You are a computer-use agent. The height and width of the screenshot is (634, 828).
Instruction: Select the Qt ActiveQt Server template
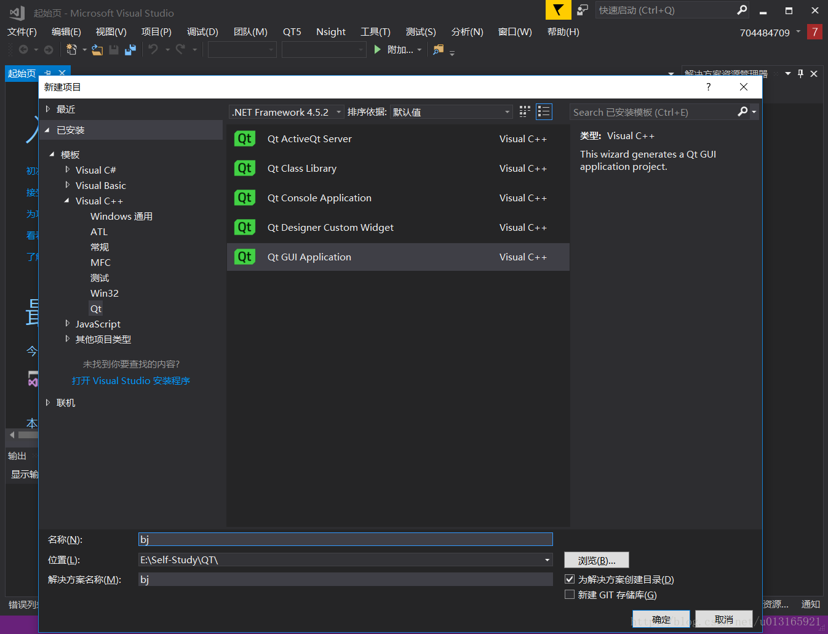coord(398,139)
